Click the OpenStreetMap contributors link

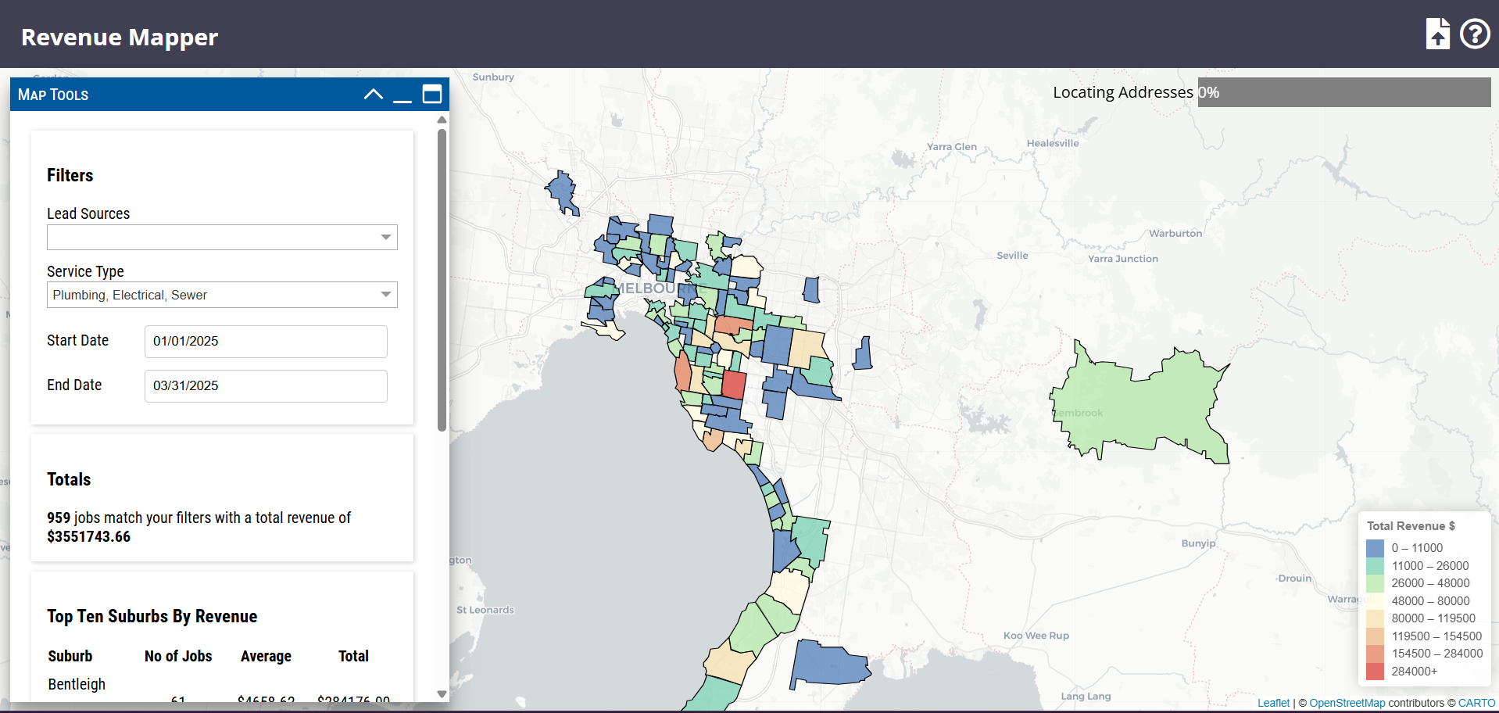pos(1347,702)
